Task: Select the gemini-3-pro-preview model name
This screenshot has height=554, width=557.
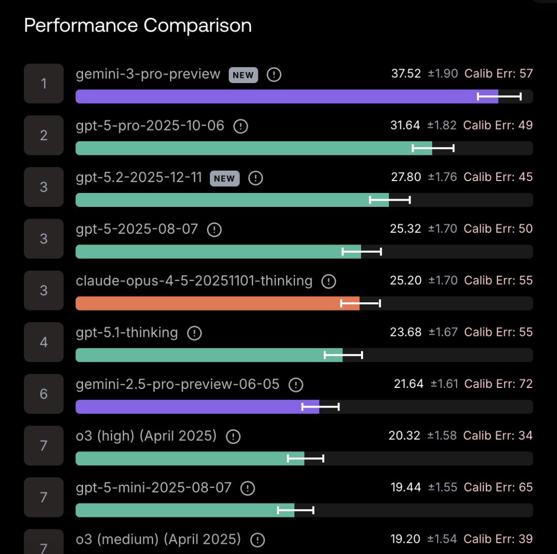Action: 148,74
